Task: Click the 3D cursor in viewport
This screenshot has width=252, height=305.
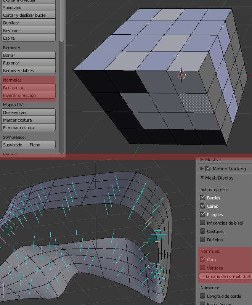Action: [181, 75]
